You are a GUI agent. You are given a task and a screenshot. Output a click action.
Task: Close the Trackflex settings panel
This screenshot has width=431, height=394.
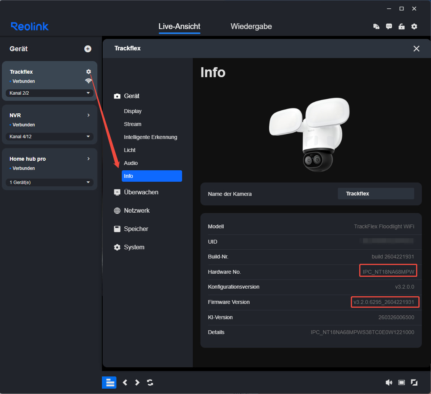point(416,48)
